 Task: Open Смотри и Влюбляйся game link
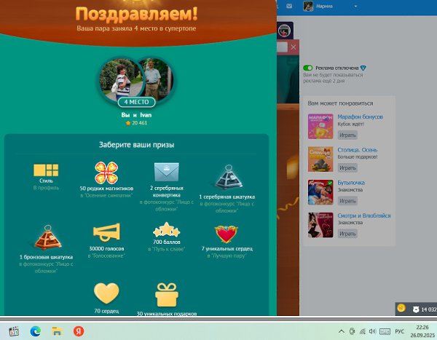(x=363, y=216)
